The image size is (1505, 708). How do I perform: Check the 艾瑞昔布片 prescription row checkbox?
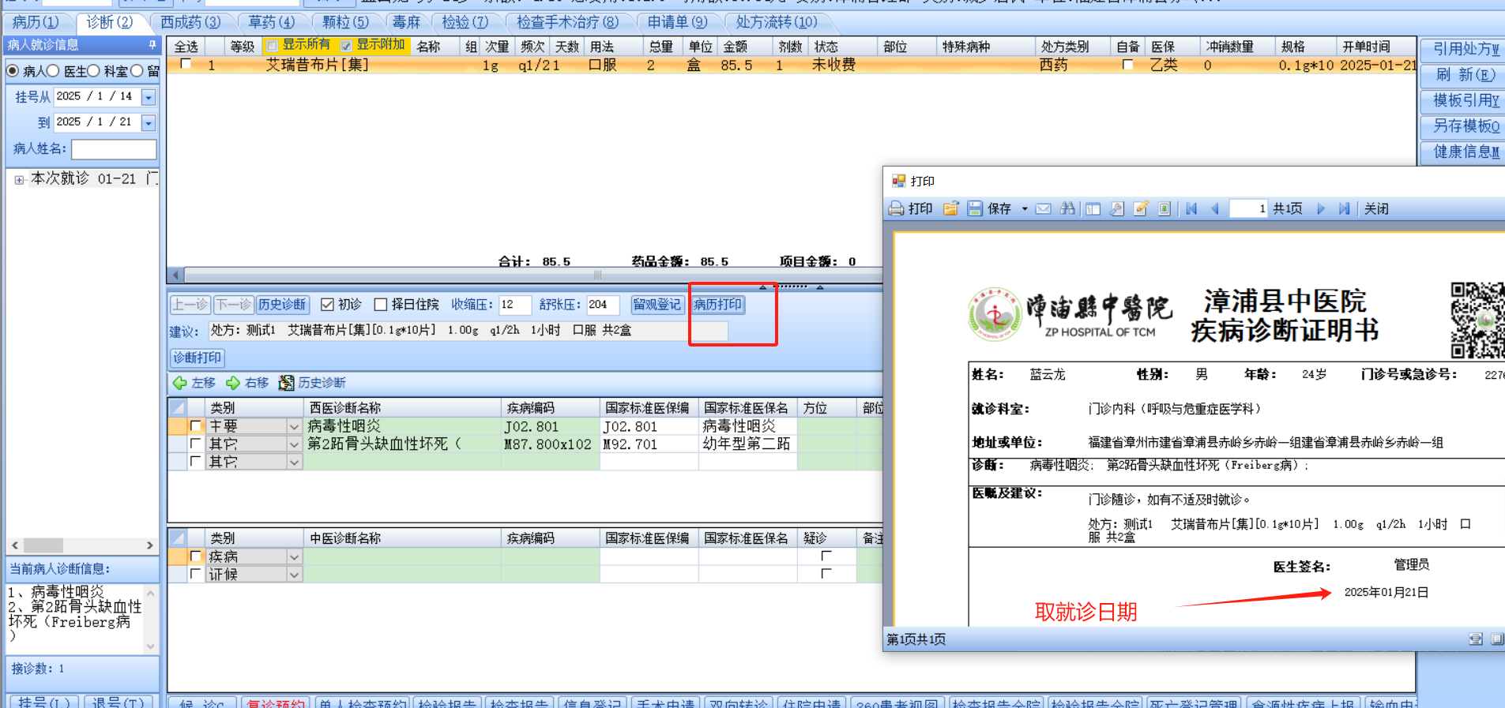click(x=186, y=64)
